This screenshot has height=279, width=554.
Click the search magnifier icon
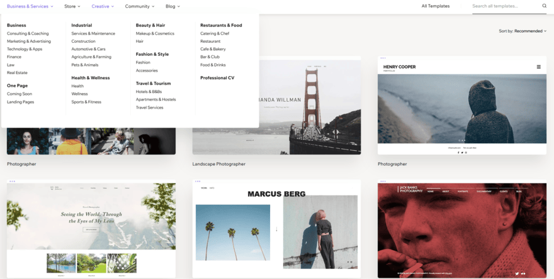(545, 6)
